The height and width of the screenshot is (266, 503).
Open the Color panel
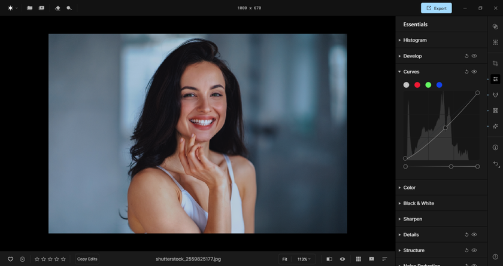[409, 188]
